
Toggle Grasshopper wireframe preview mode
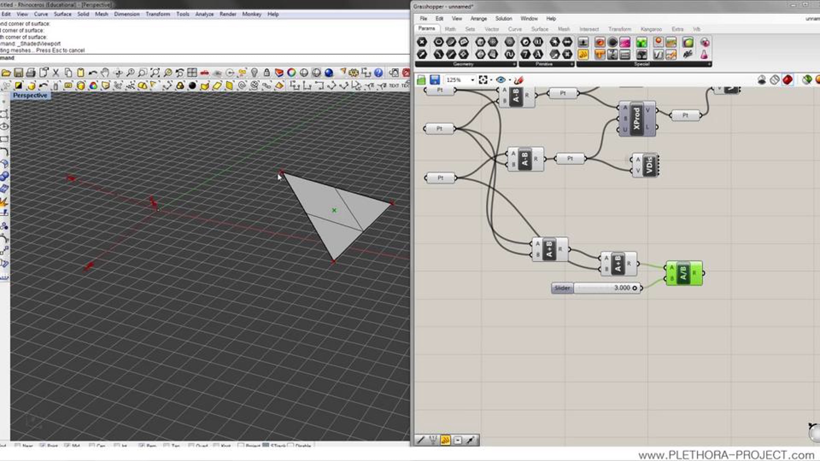point(775,80)
